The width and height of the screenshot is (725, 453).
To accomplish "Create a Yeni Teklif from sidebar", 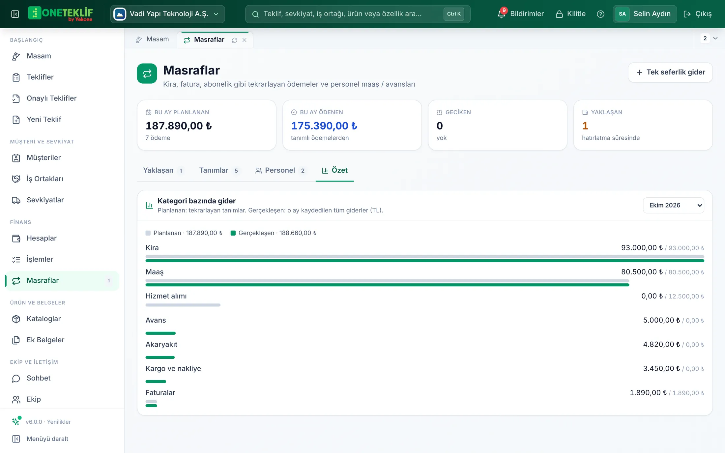I will (x=62, y=119).
